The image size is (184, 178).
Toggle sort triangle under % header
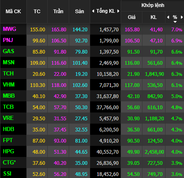[x=175, y=22]
